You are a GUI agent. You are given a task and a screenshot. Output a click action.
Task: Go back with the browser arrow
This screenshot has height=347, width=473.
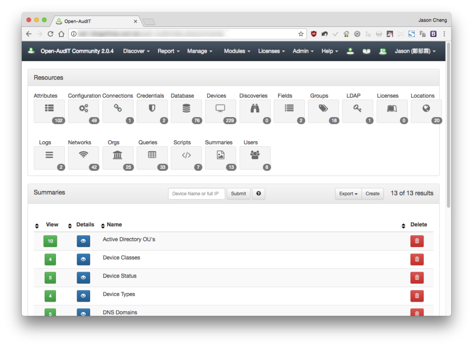point(29,34)
